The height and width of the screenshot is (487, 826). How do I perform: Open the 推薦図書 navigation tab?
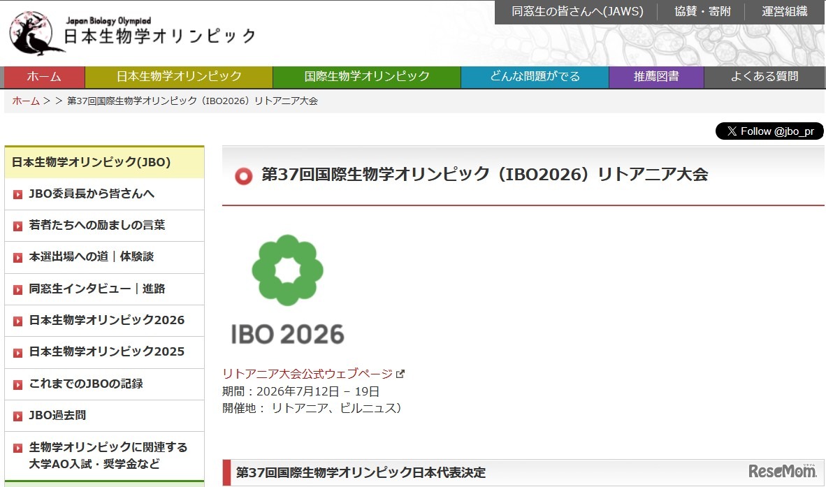656,77
